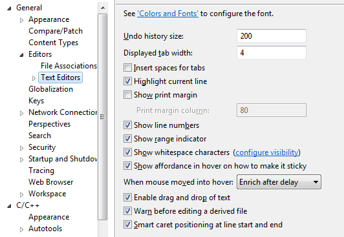Image resolution: width=344 pixels, height=237 pixels.
Task: Enable Show print margin
Action: point(127,95)
